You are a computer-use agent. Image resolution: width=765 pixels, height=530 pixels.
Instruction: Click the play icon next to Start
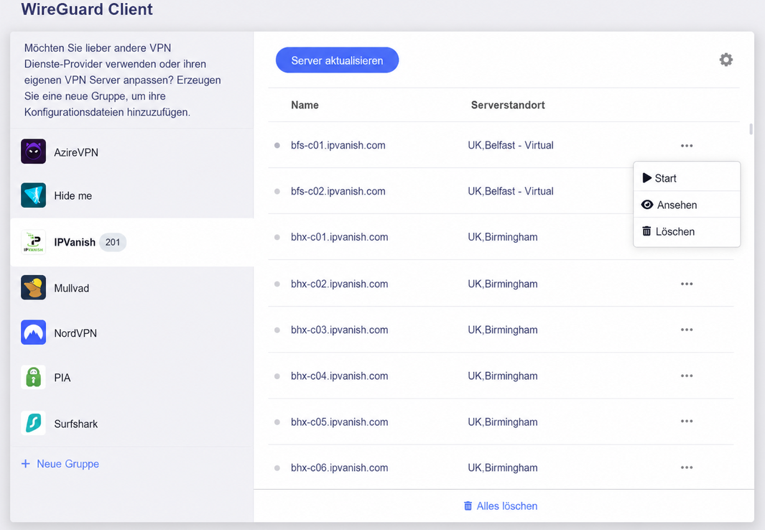(647, 178)
